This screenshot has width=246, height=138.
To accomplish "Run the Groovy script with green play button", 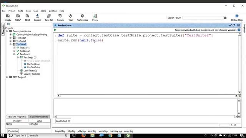I will pos(55,30).
